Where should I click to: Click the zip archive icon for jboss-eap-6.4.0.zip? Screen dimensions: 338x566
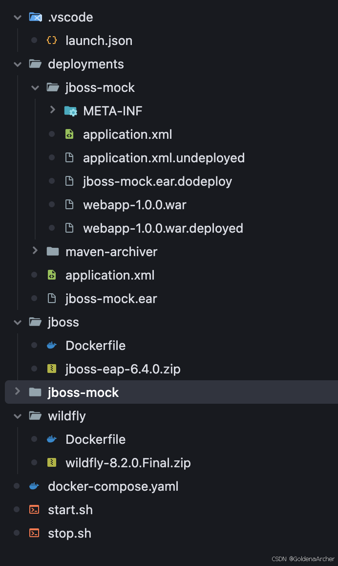52,369
